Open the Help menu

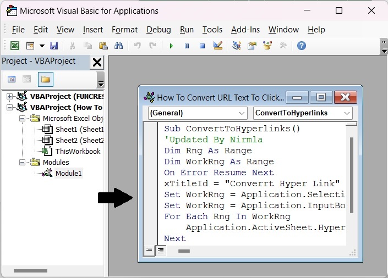316,30
